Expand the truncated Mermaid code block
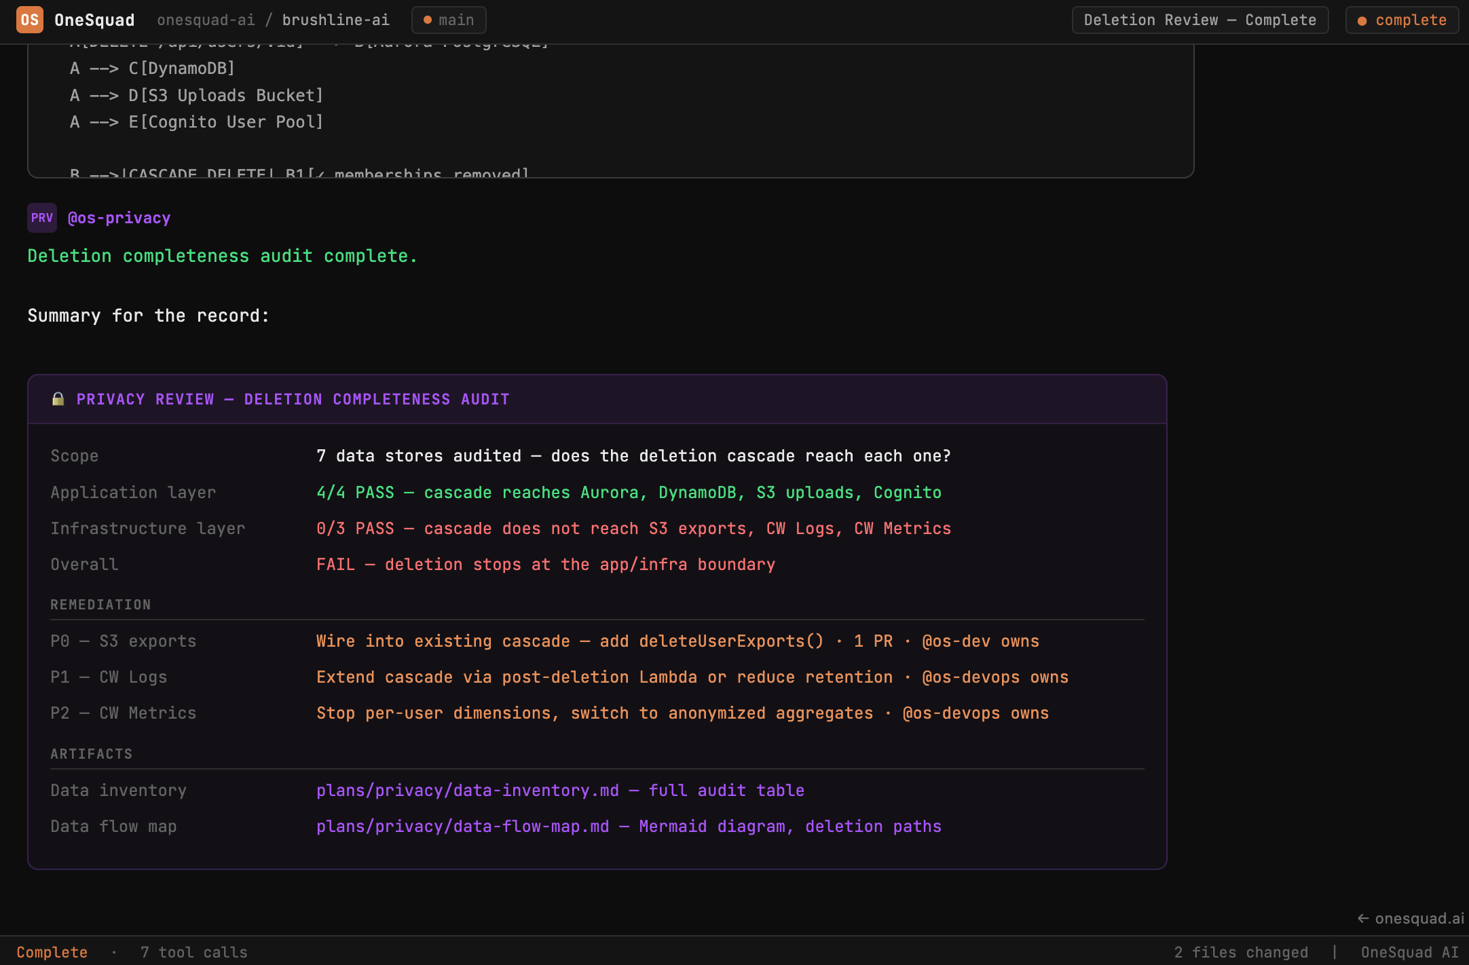1469x965 pixels. 611,109
